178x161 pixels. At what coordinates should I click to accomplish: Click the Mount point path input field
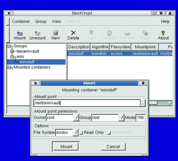87,103
